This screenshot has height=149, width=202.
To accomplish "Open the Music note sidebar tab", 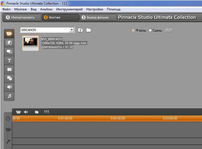I will (x=9, y=96).
